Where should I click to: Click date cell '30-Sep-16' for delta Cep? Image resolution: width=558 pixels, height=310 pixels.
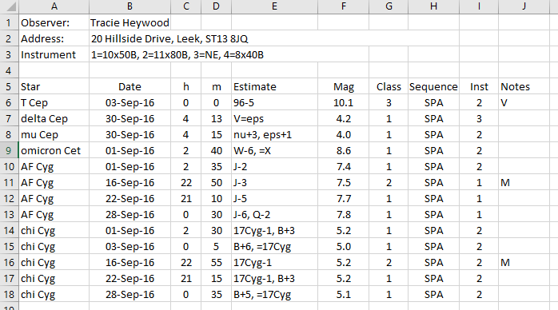tap(130, 119)
